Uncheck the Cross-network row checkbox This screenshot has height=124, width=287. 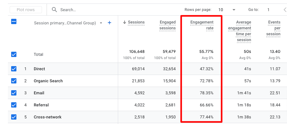coord(14,117)
